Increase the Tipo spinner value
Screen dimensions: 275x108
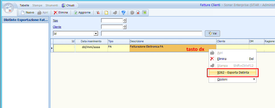click(125, 19)
